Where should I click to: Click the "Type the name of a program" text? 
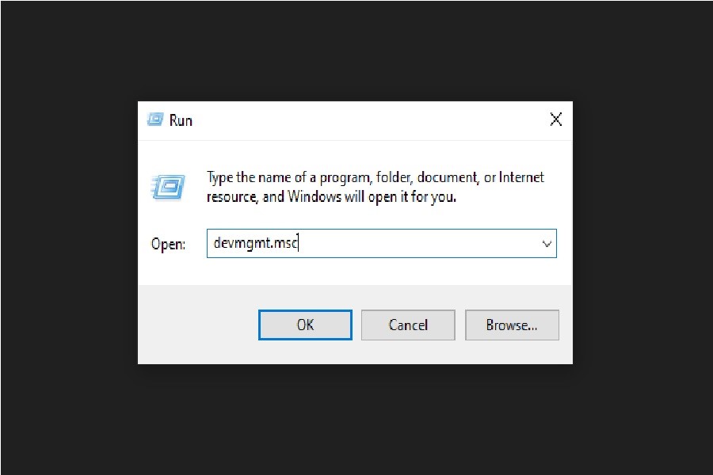pos(288,177)
